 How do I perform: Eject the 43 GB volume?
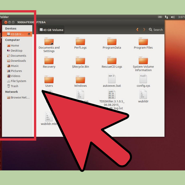click(x=29, y=34)
